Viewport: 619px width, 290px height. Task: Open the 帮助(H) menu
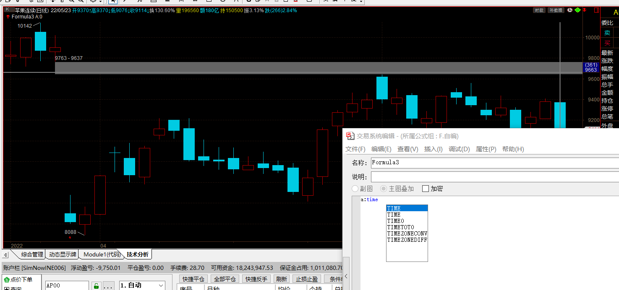513,149
